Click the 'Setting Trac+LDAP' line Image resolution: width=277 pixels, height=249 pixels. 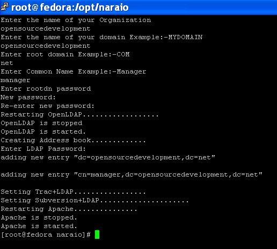[x=73, y=192]
